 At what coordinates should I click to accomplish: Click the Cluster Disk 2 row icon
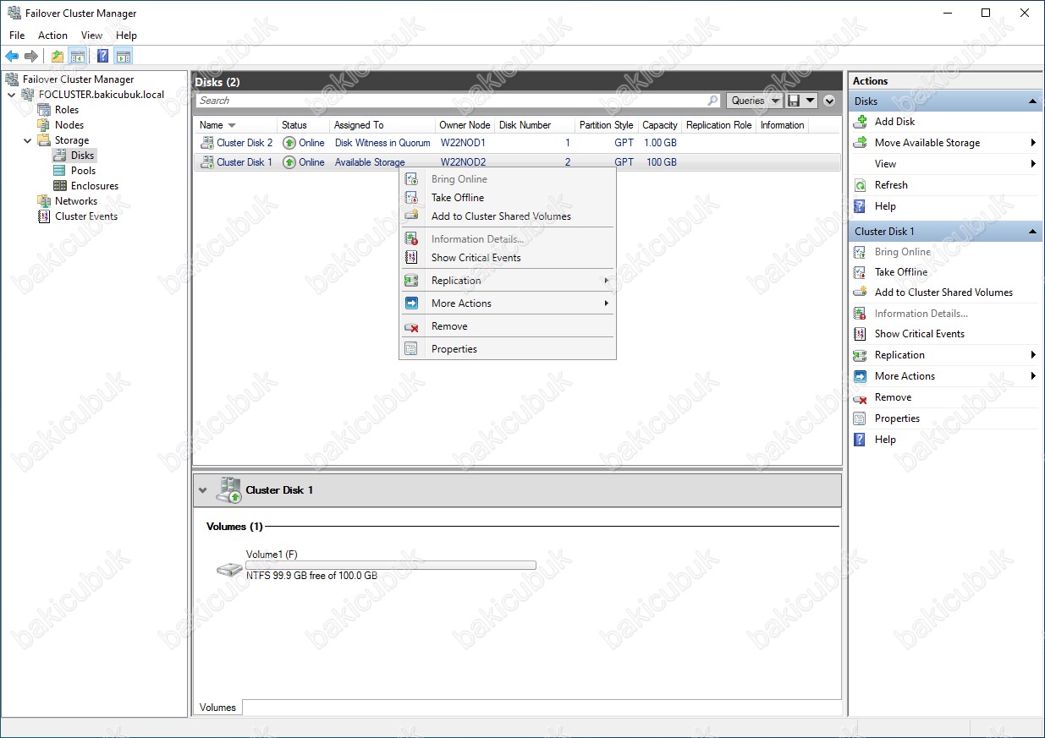tap(206, 143)
